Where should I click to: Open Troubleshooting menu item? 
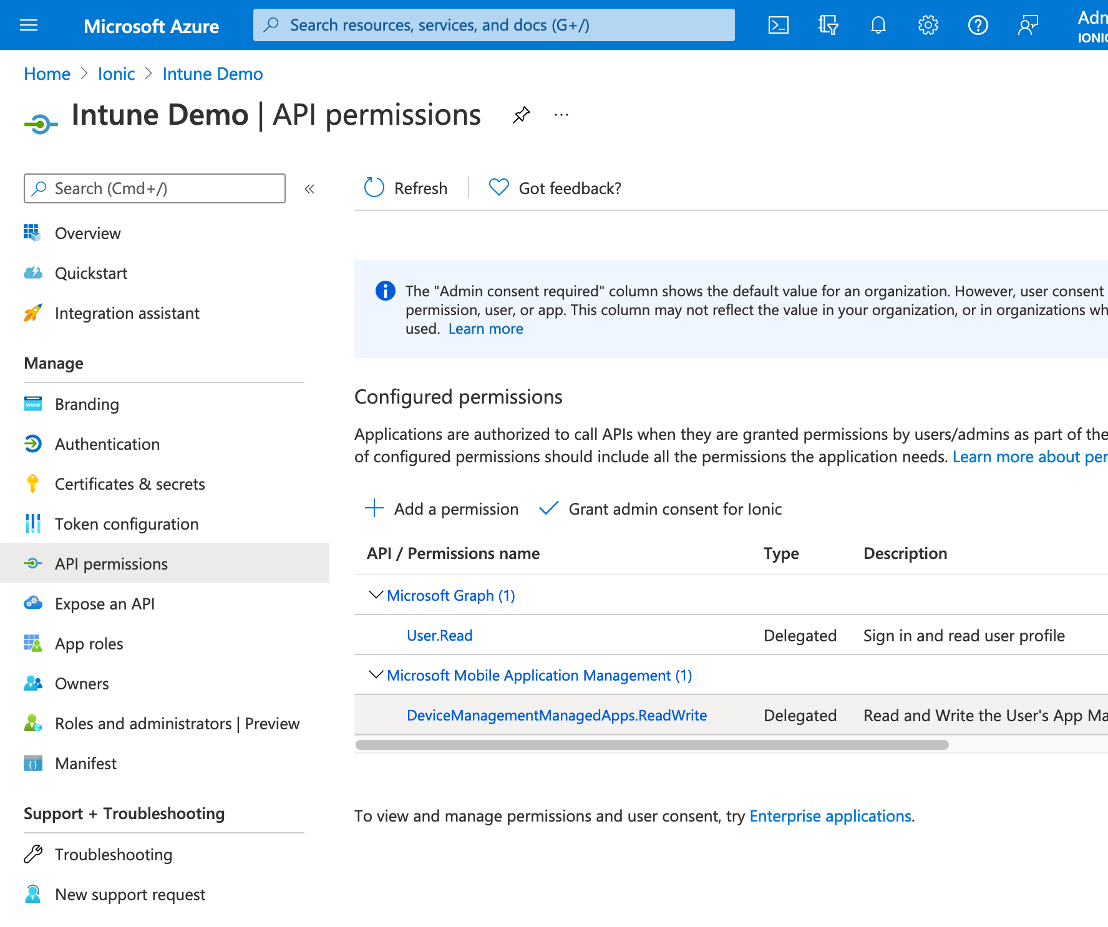(114, 855)
